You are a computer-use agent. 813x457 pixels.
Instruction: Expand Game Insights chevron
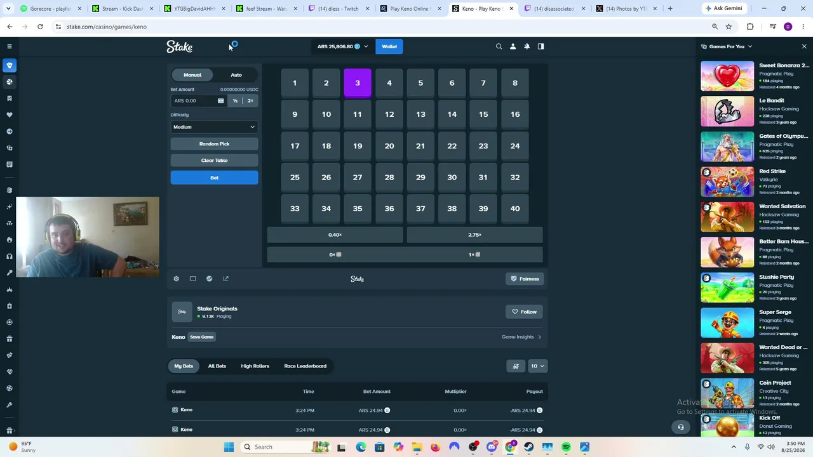540,337
